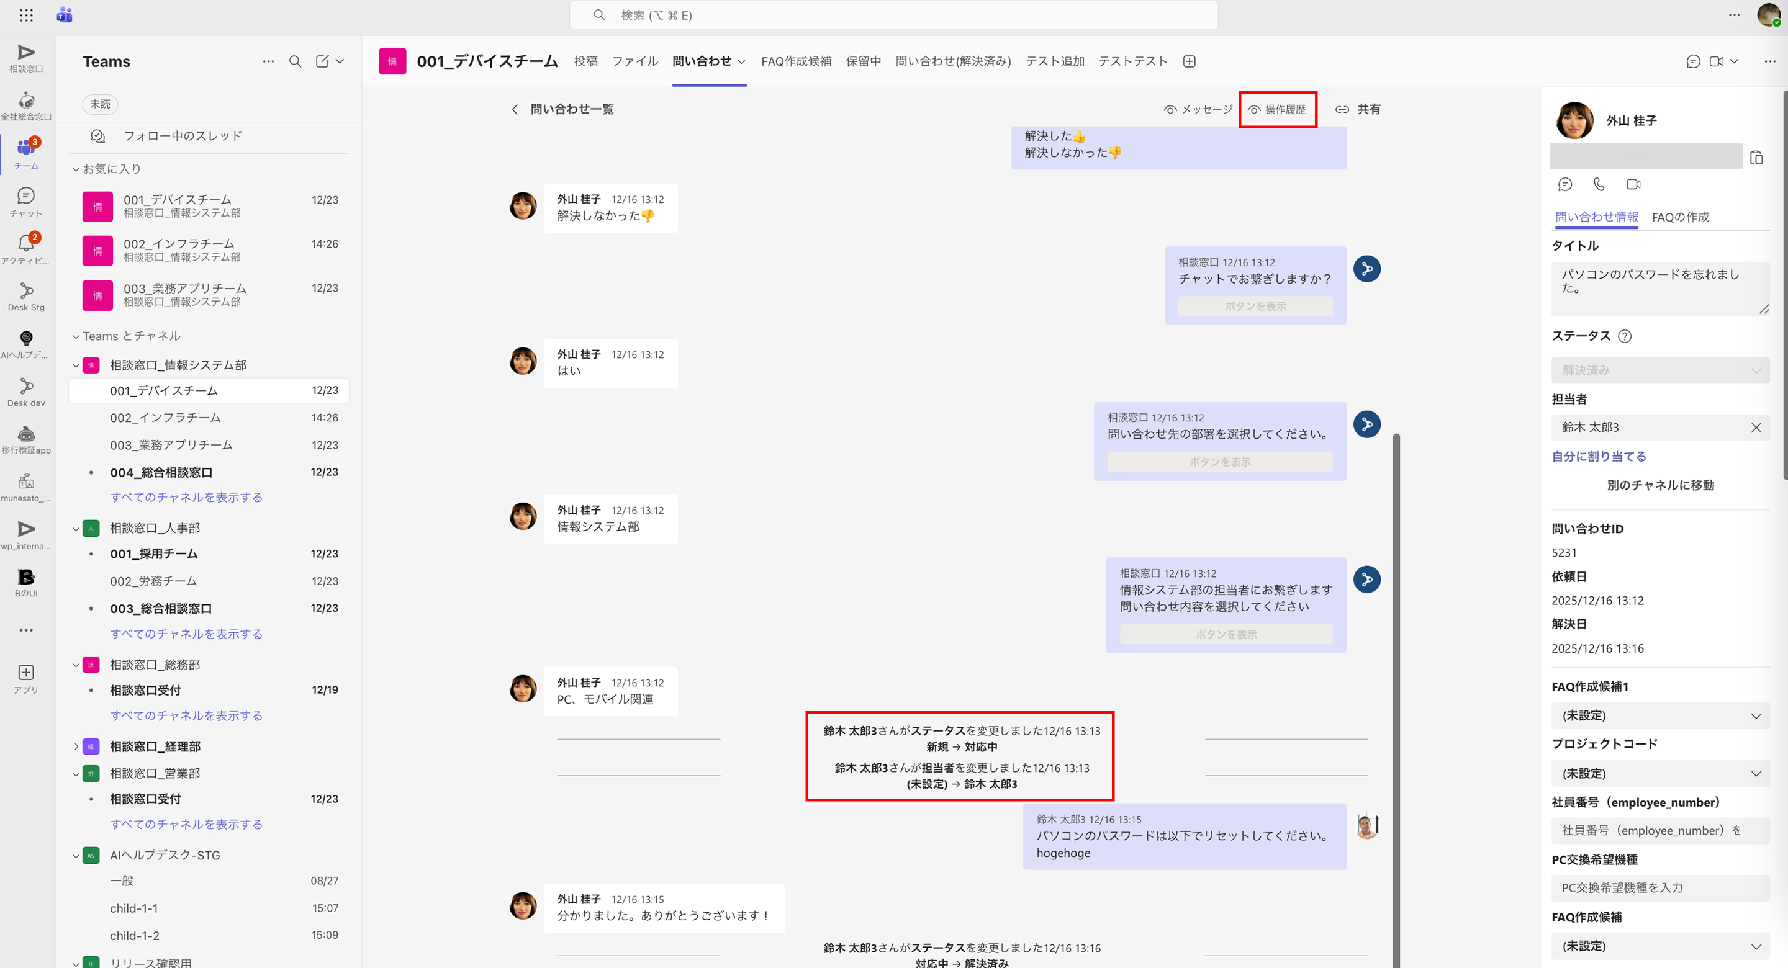Toggle メッセージ visibility
This screenshot has width=1788, height=968.
(x=1198, y=110)
